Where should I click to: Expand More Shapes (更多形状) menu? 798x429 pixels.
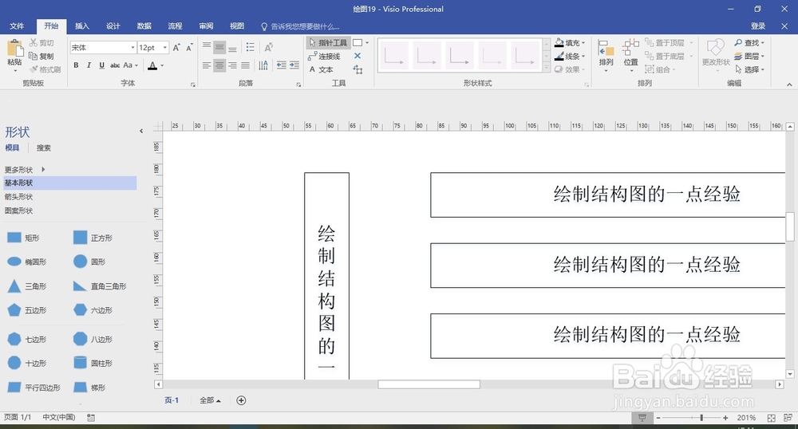[x=25, y=169]
